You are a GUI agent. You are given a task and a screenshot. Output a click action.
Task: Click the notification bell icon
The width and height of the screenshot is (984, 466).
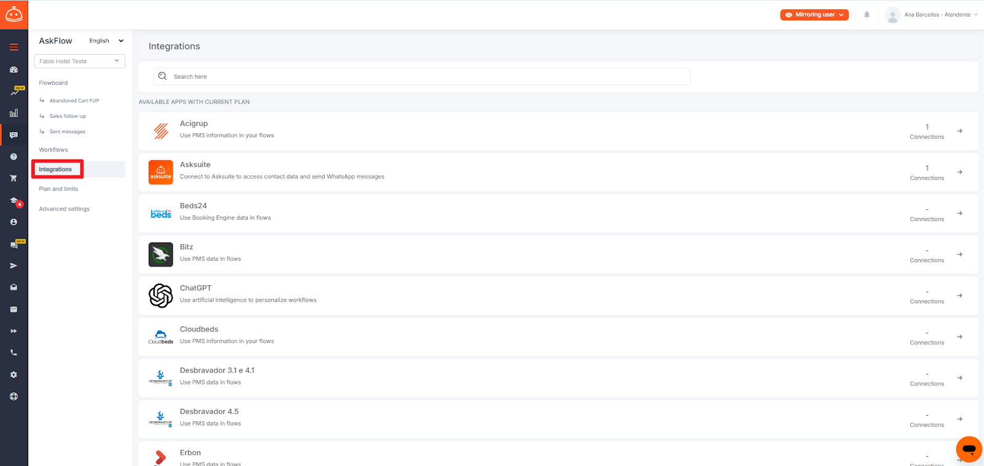click(x=867, y=15)
